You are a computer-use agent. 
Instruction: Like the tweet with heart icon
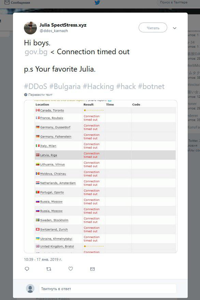[x=71, y=269]
